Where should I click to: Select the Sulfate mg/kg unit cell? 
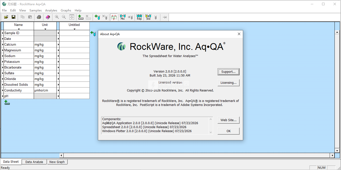point(45,73)
